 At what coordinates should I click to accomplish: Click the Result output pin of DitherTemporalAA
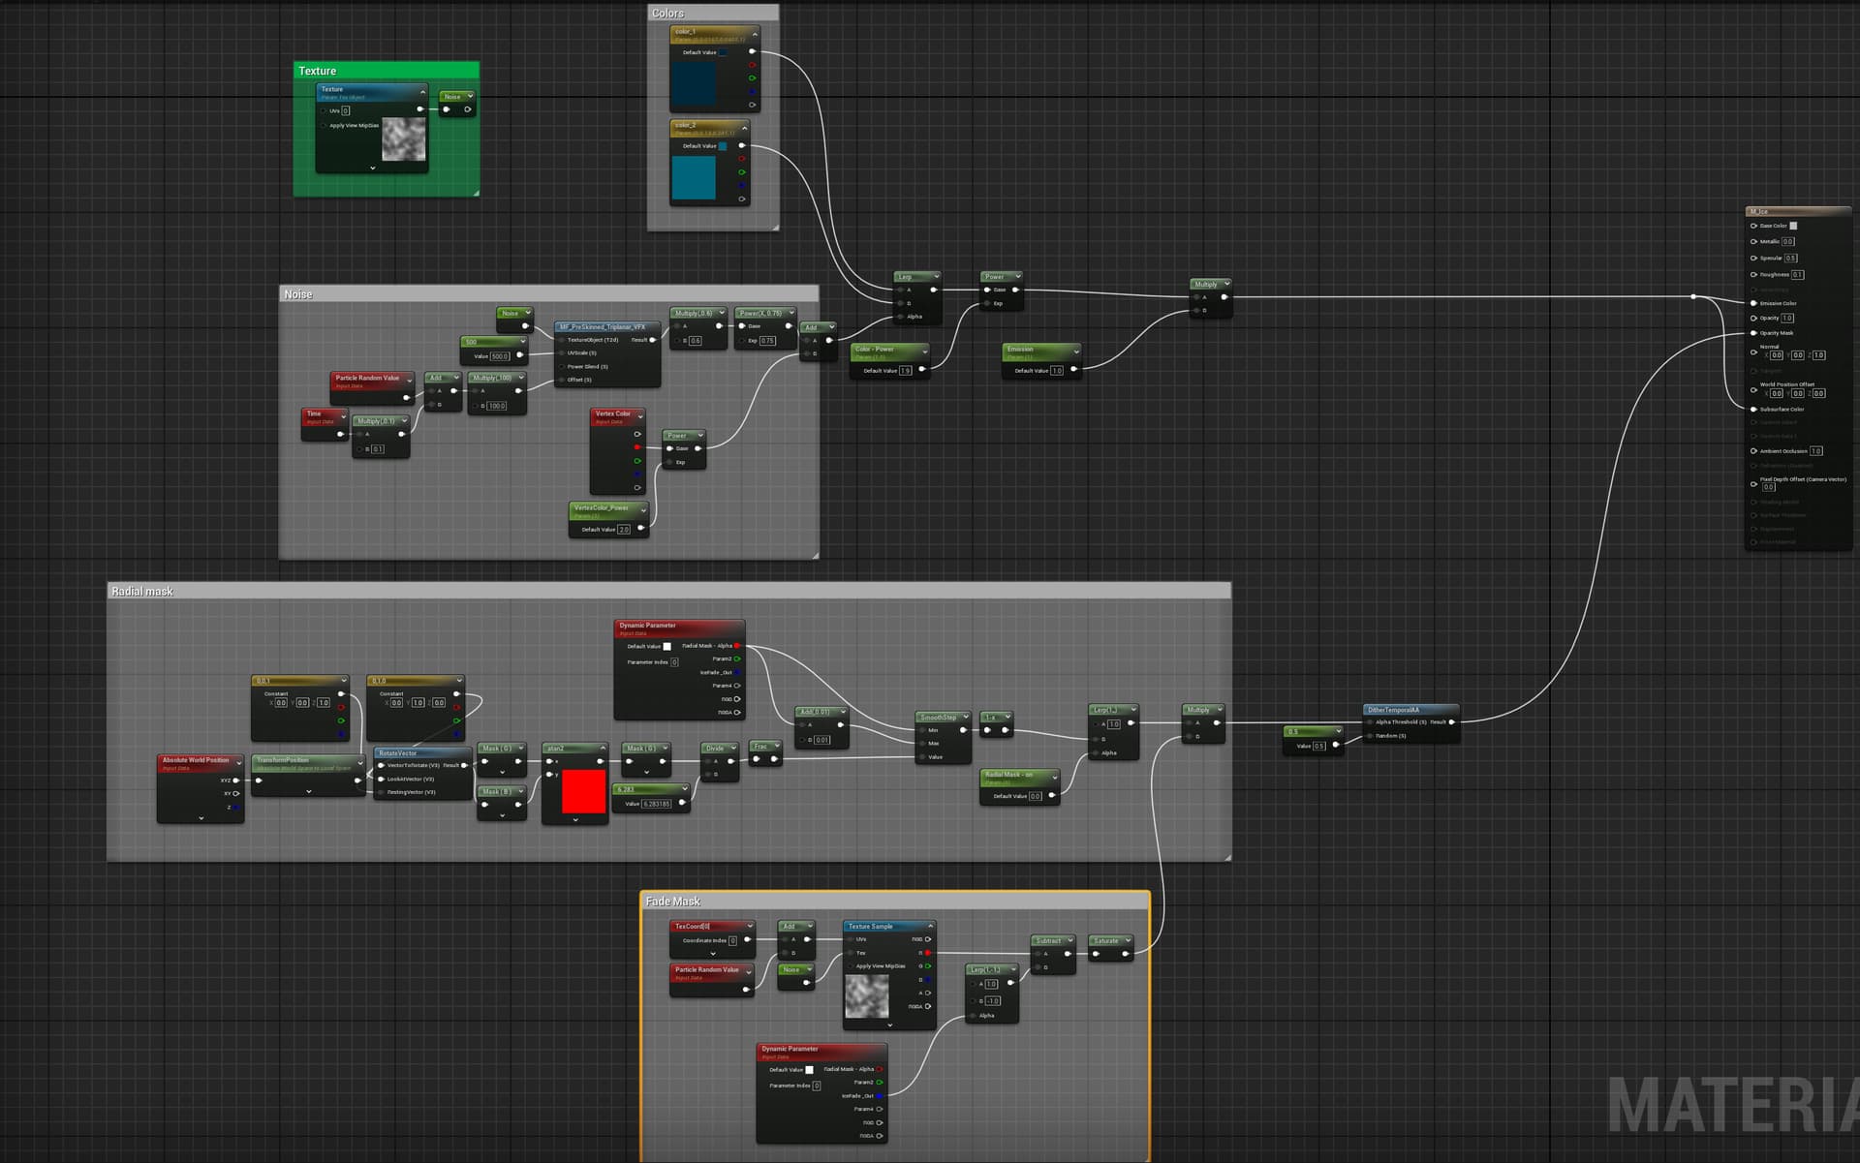click(x=1451, y=721)
